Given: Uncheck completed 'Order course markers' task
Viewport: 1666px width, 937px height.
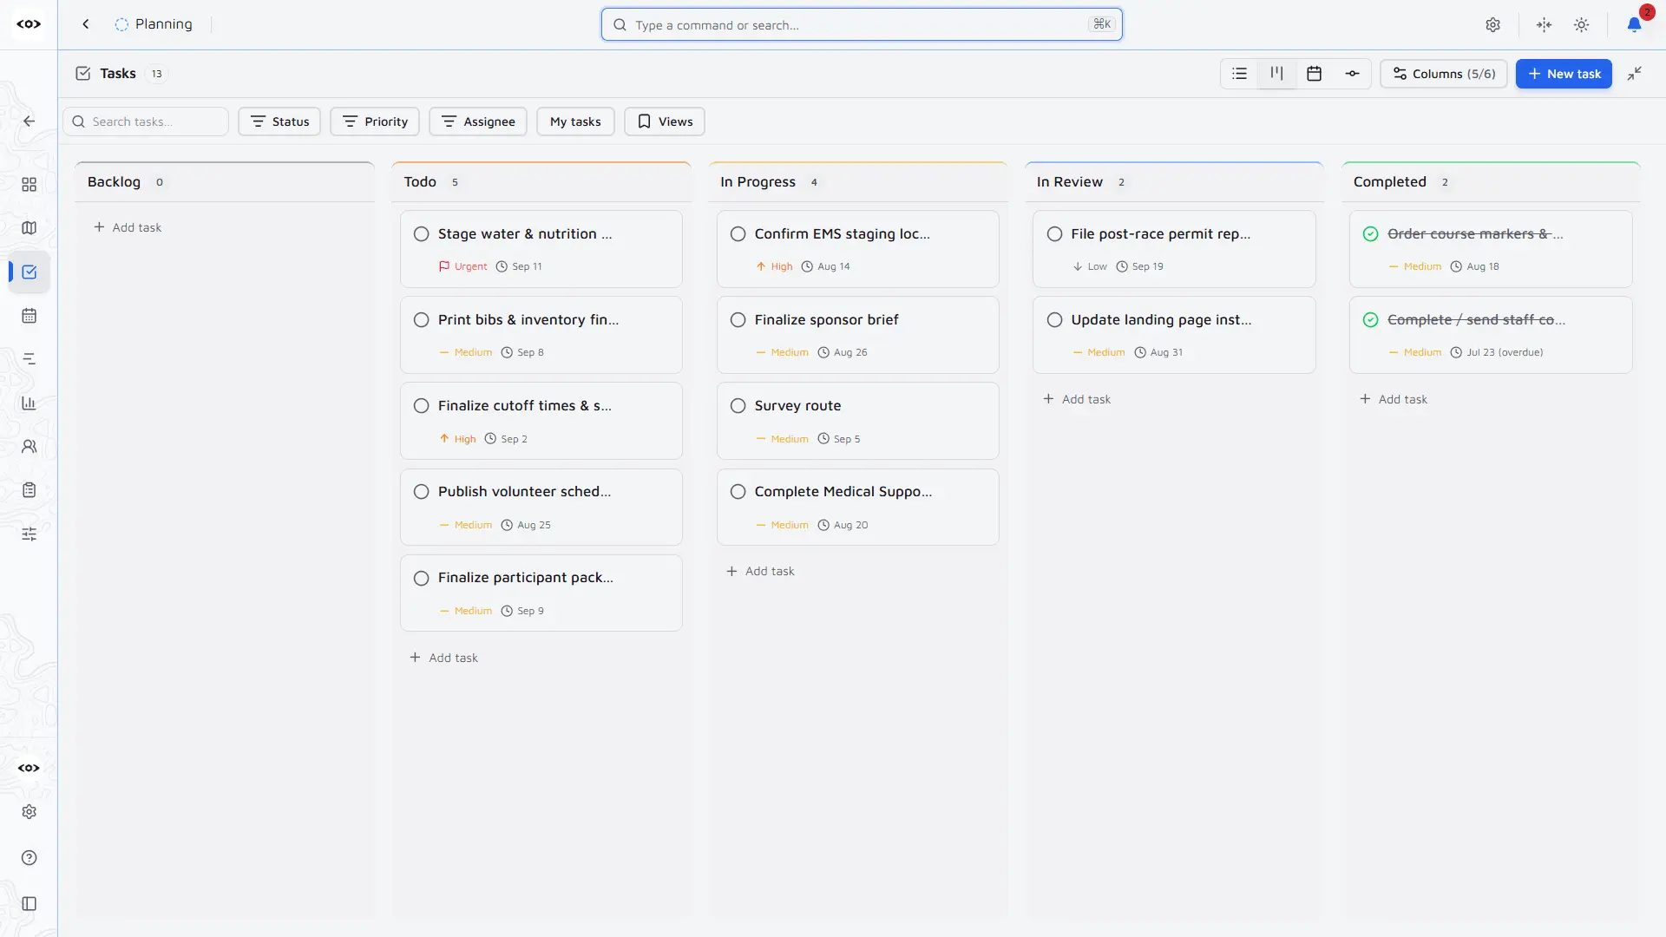Looking at the screenshot, I should (x=1371, y=234).
